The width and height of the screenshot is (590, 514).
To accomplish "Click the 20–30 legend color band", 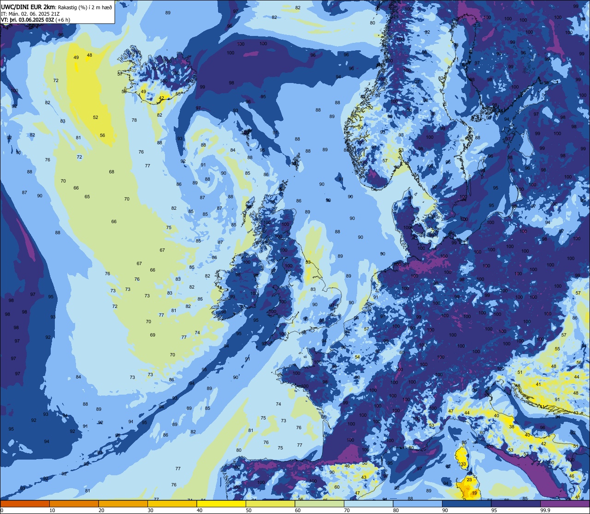I will coord(123,503).
